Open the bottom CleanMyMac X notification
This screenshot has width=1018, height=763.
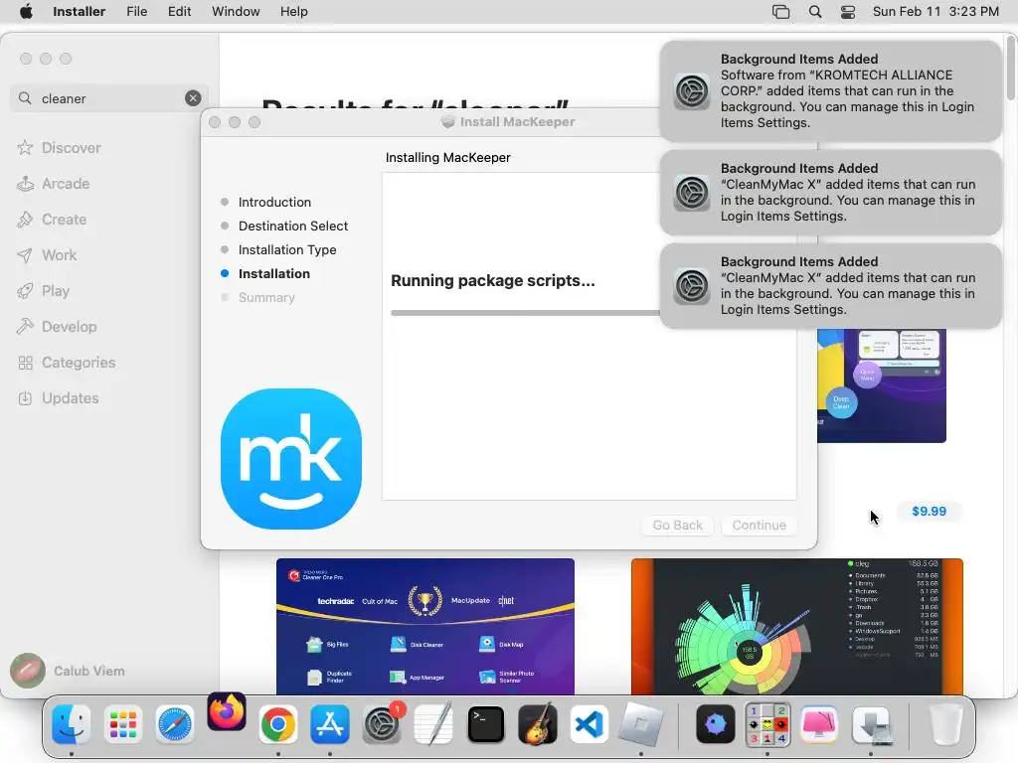click(830, 285)
